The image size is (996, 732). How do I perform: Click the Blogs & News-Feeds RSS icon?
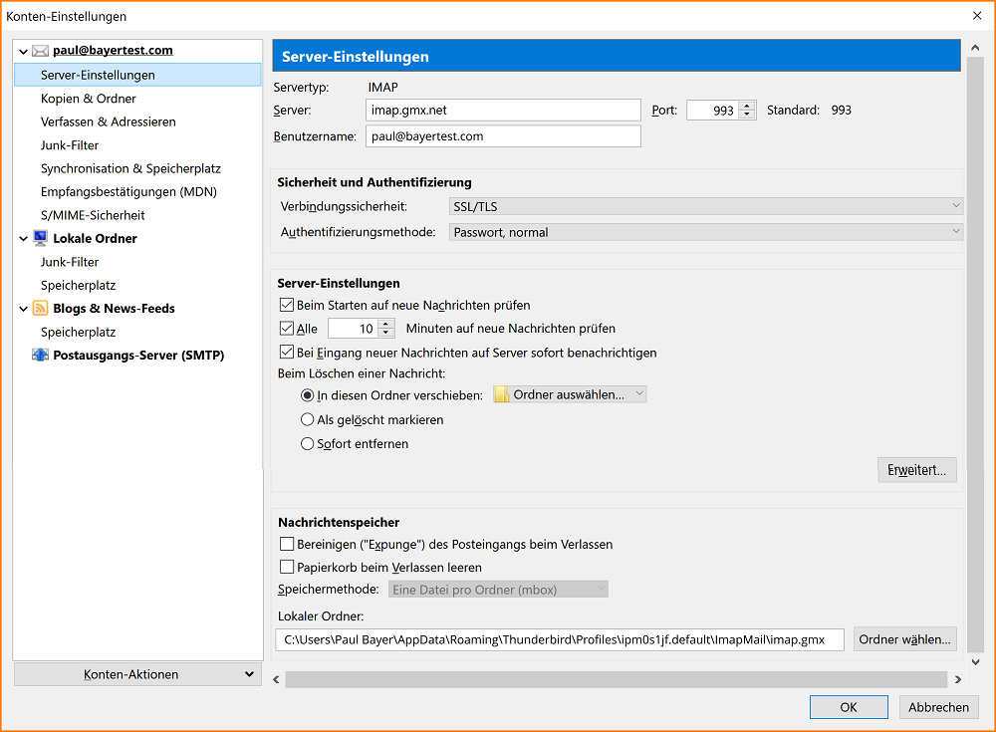tap(40, 309)
